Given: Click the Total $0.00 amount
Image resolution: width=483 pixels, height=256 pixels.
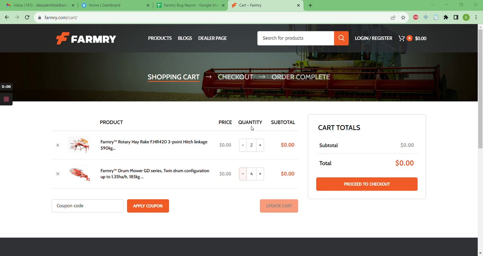Looking at the screenshot, I should [x=405, y=163].
